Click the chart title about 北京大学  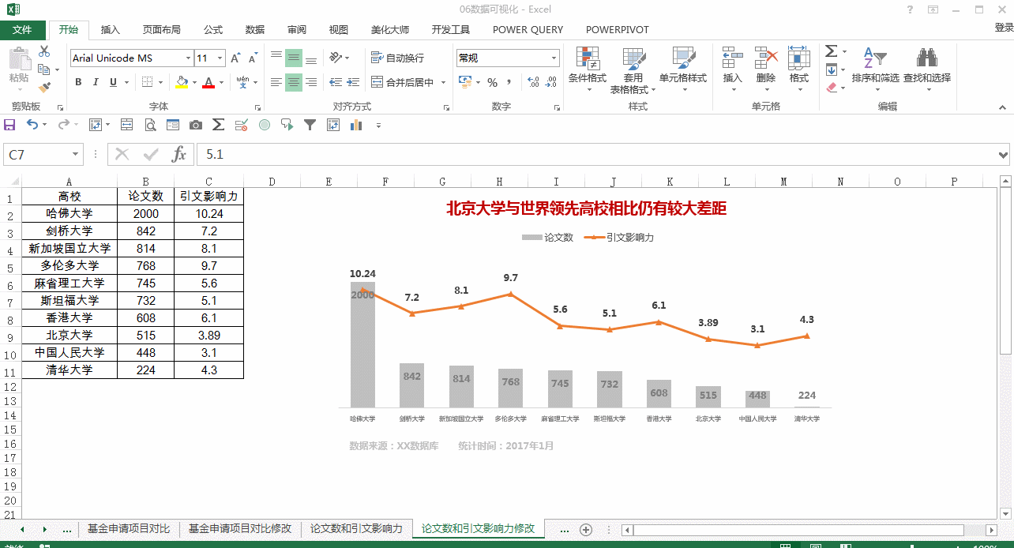click(586, 208)
